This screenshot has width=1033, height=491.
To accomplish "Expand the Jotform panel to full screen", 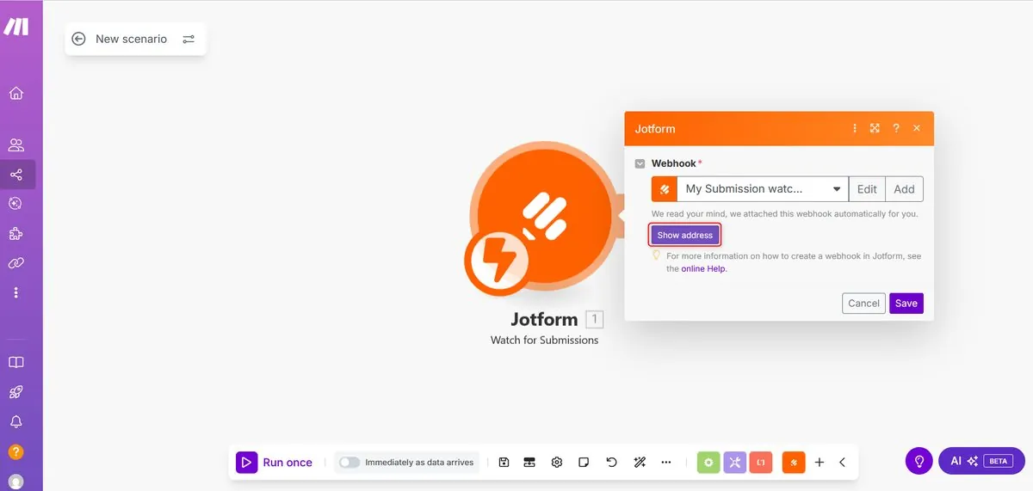I will coord(875,128).
